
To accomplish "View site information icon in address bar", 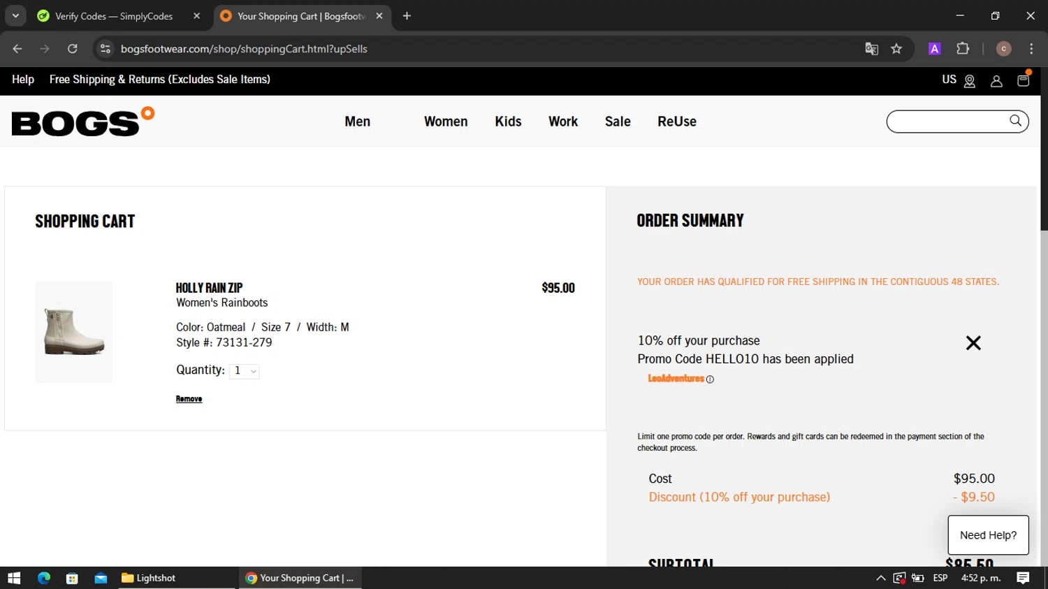I will coord(105,49).
